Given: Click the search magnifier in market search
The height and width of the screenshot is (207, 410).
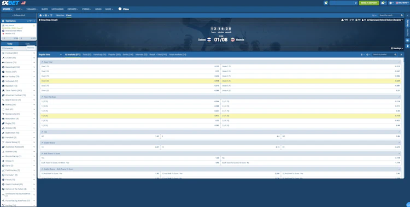Looking at the screenshot, I should pyautogui.click(x=395, y=55).
